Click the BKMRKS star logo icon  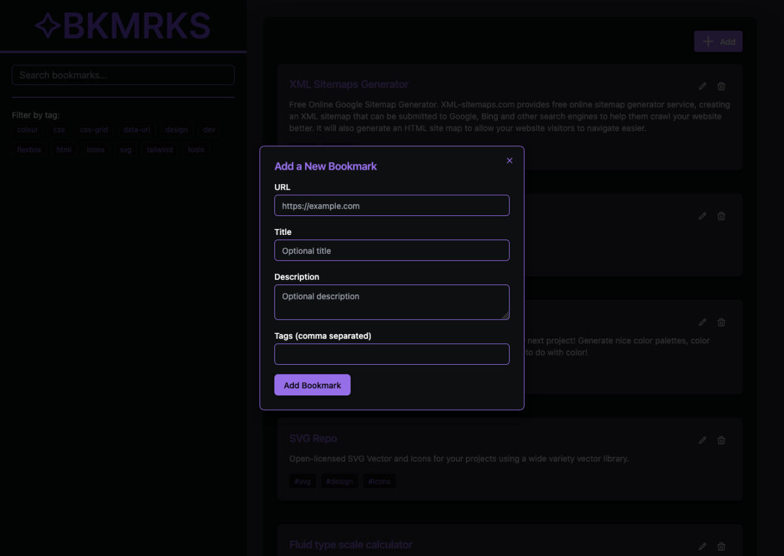[48, 26]
